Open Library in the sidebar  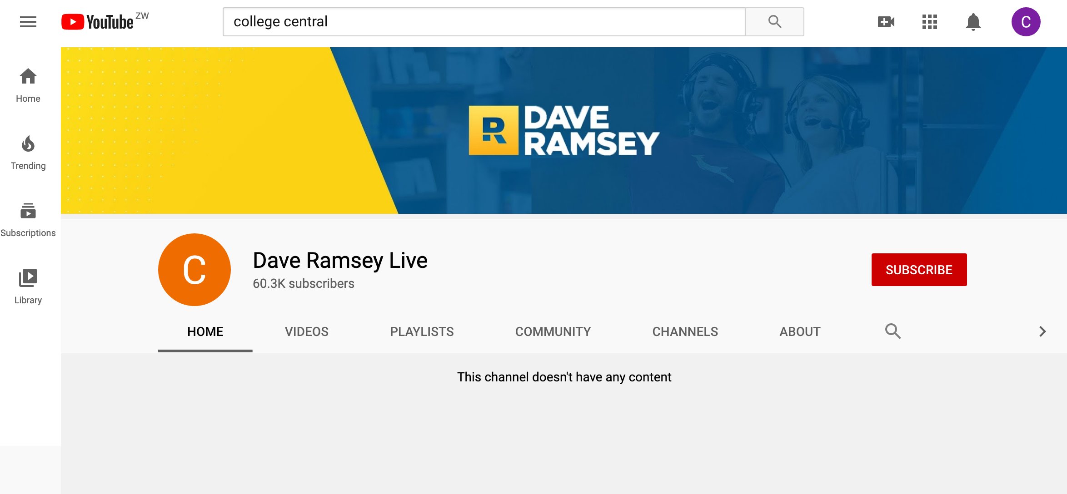click(28, 287)
